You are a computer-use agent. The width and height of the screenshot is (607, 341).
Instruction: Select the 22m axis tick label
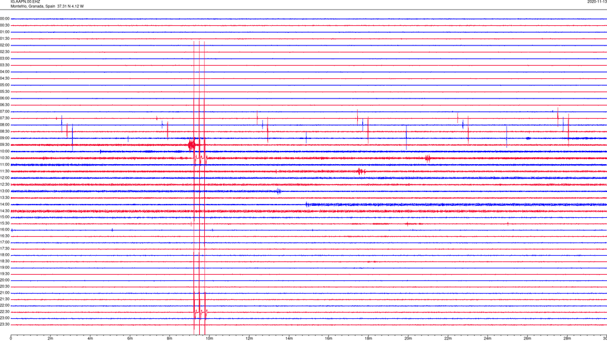click(448, 338)
